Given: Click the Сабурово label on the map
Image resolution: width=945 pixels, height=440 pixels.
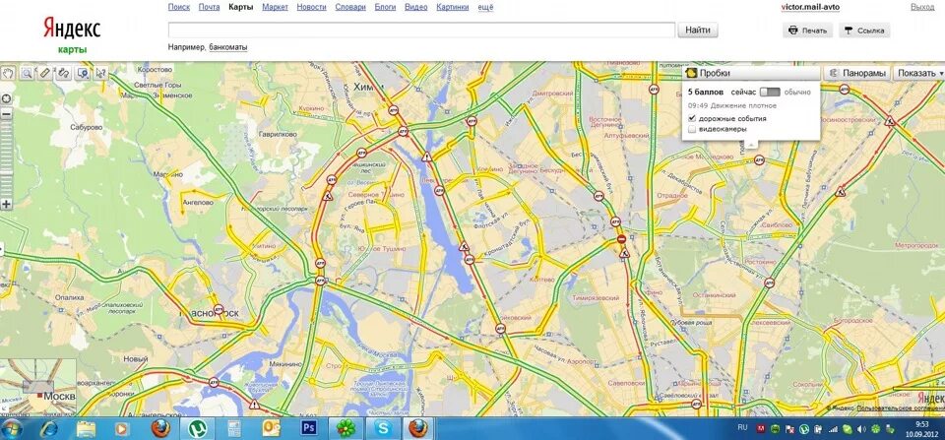Looking at the screenshot, I should (87, 127).
